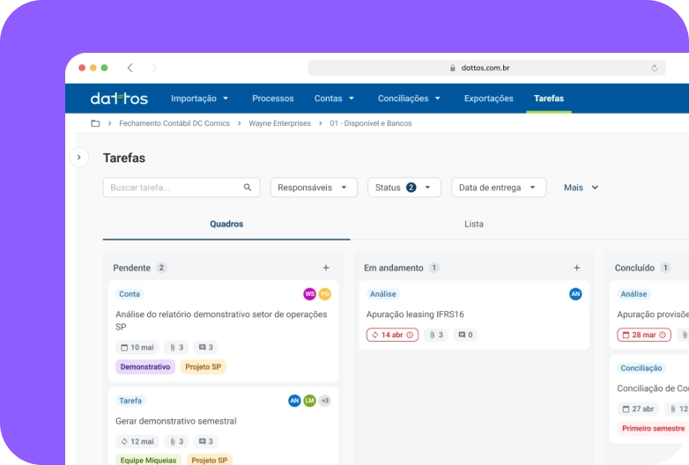Viewport: 689px width, 465px height.
Task: Open comments on Análise do relatório card
Action: (x=205, y=347)
